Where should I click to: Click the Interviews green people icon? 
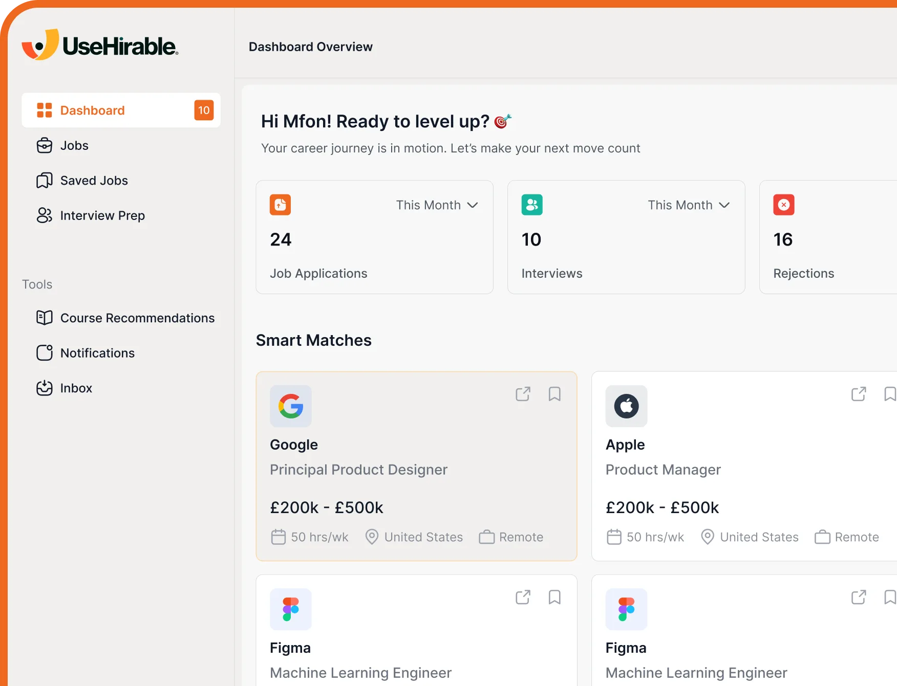[x=532, y=205]
